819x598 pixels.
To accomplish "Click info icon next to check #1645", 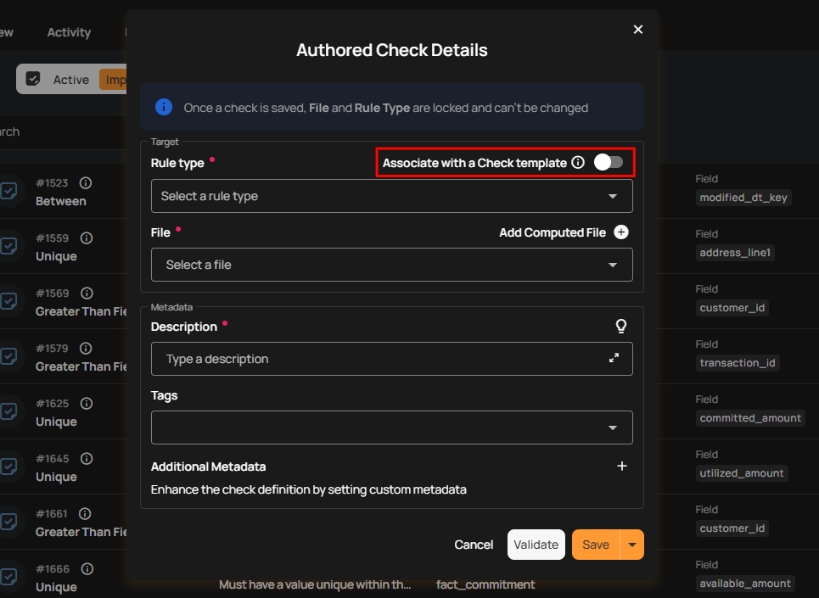I will [x=86, y=459].
